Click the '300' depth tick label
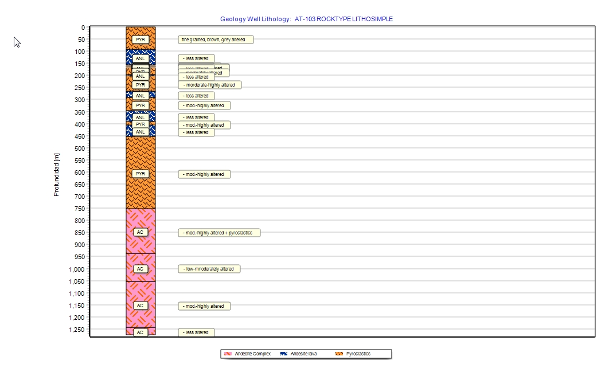The width and height of the screenshot is (613, 376). tap(80, 100)
